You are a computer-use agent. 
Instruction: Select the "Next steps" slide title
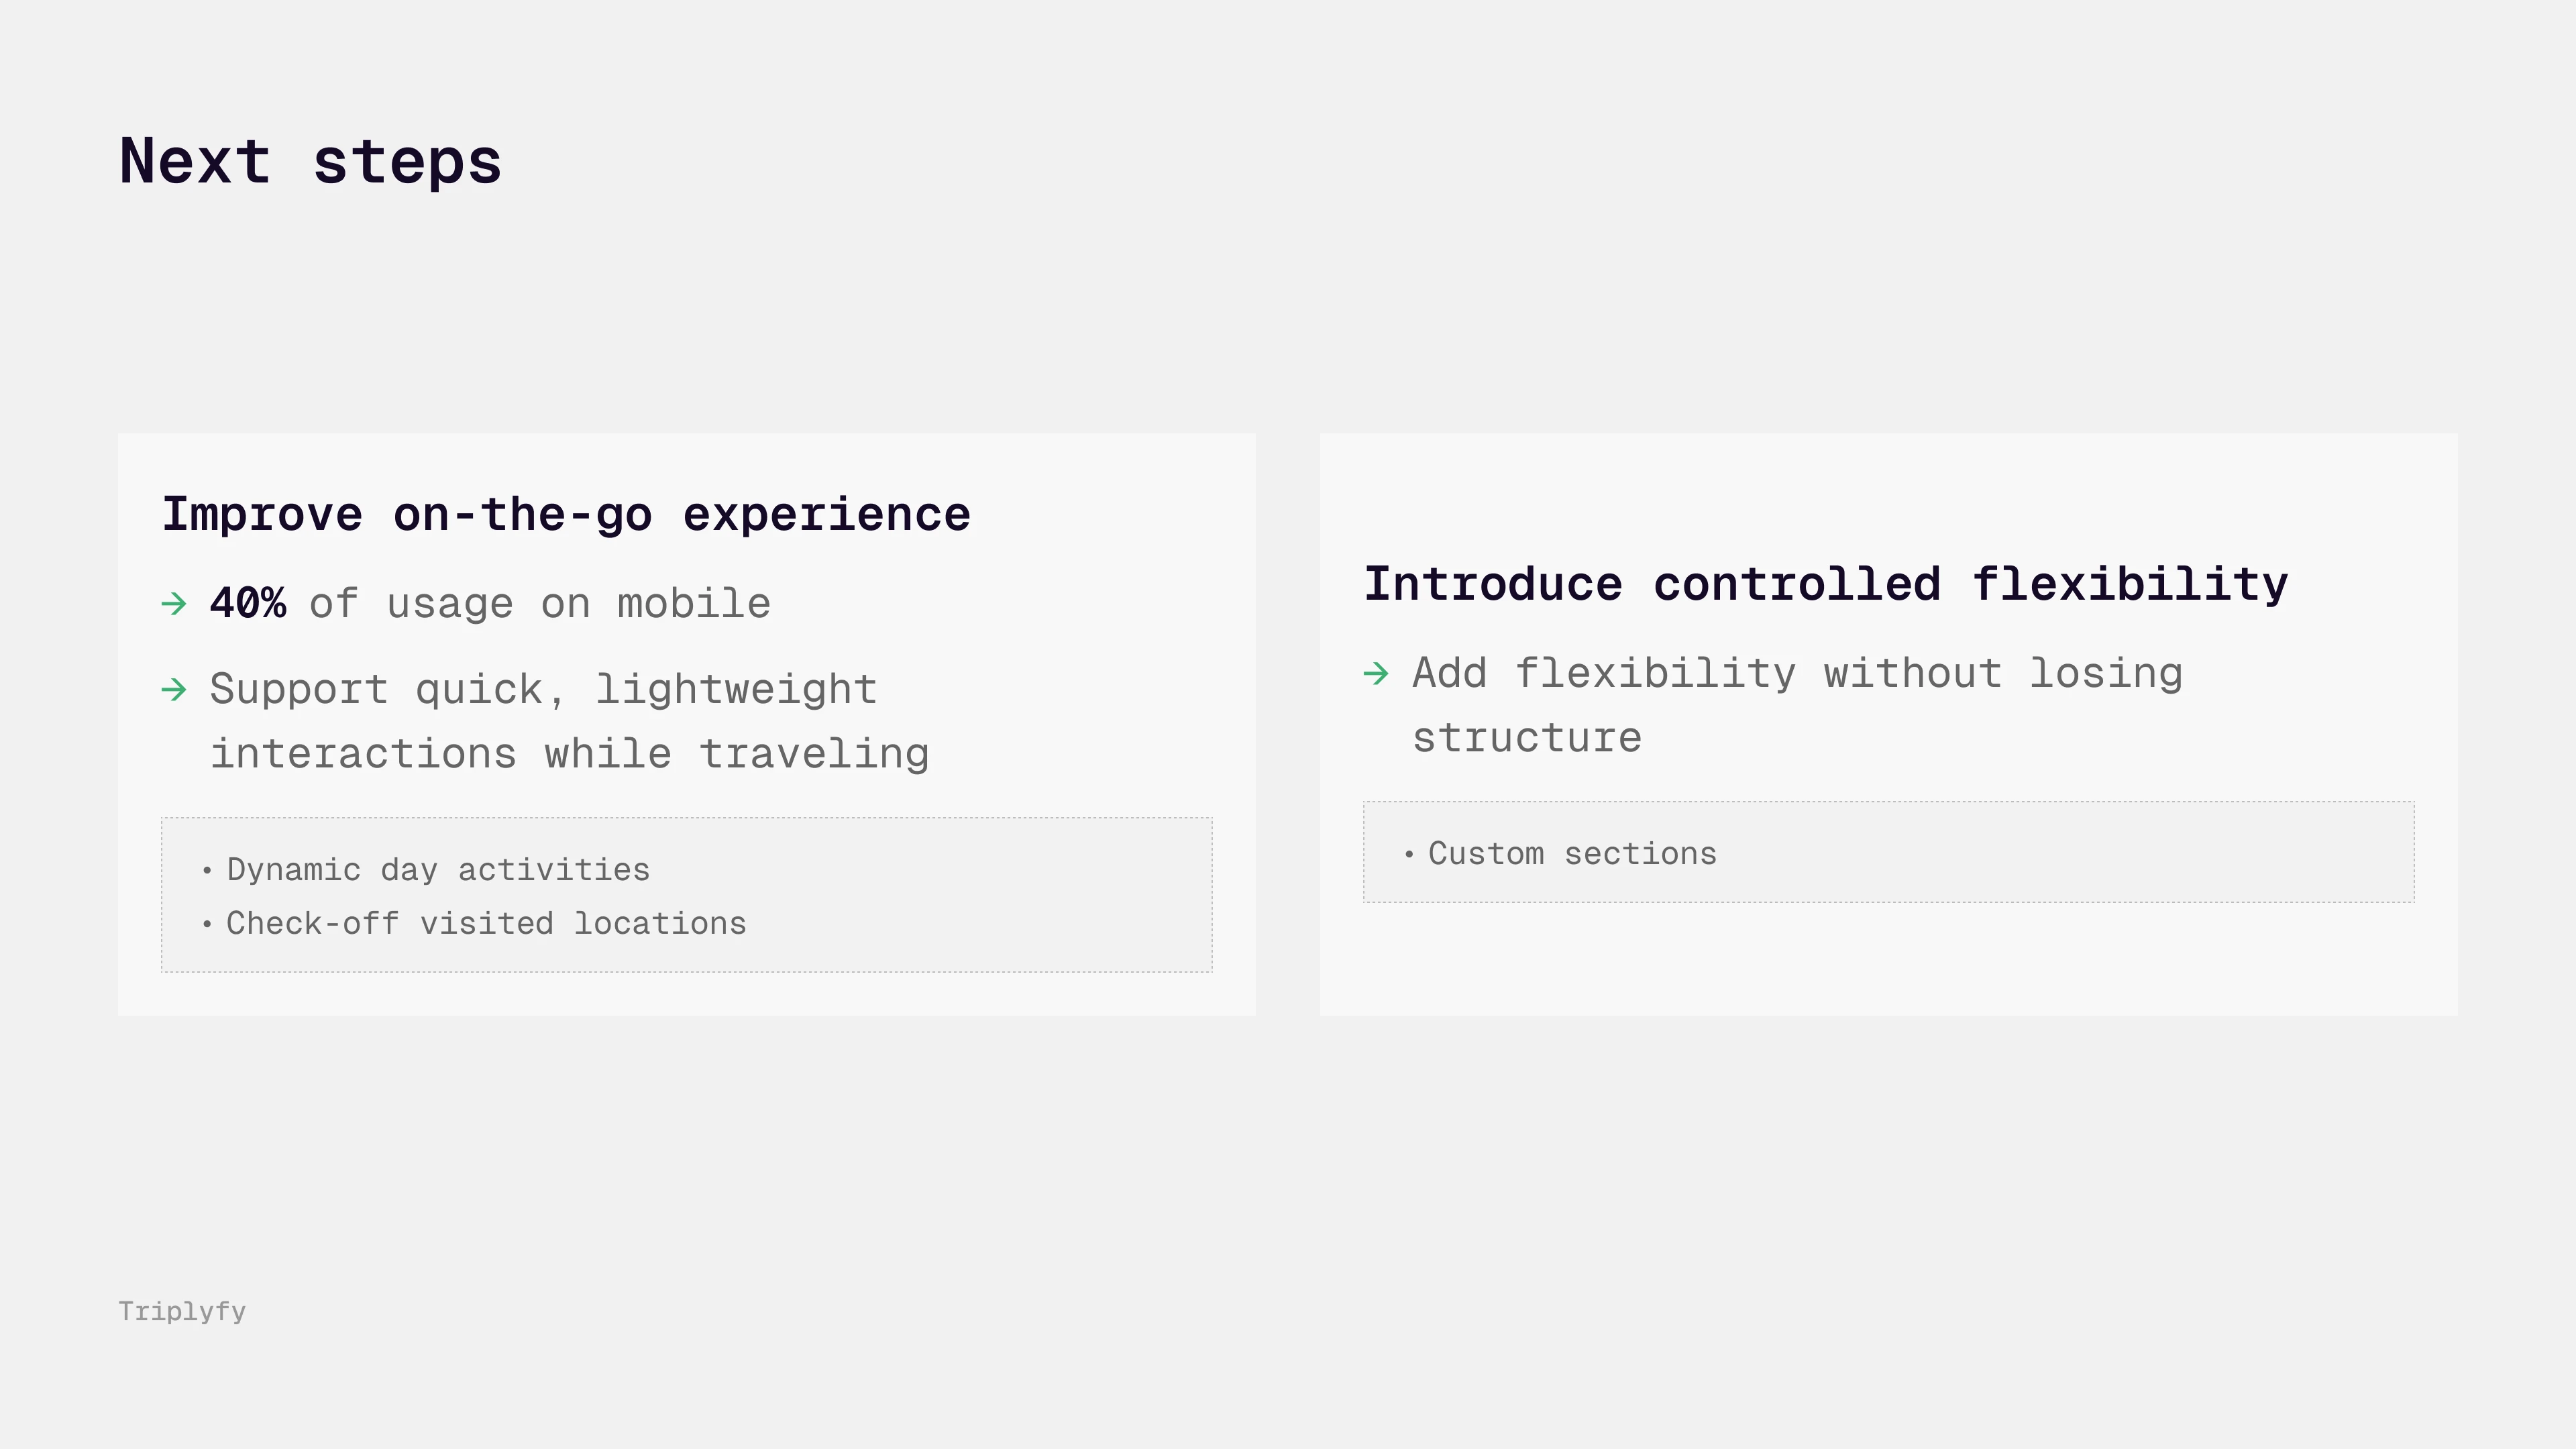[310, 161]
